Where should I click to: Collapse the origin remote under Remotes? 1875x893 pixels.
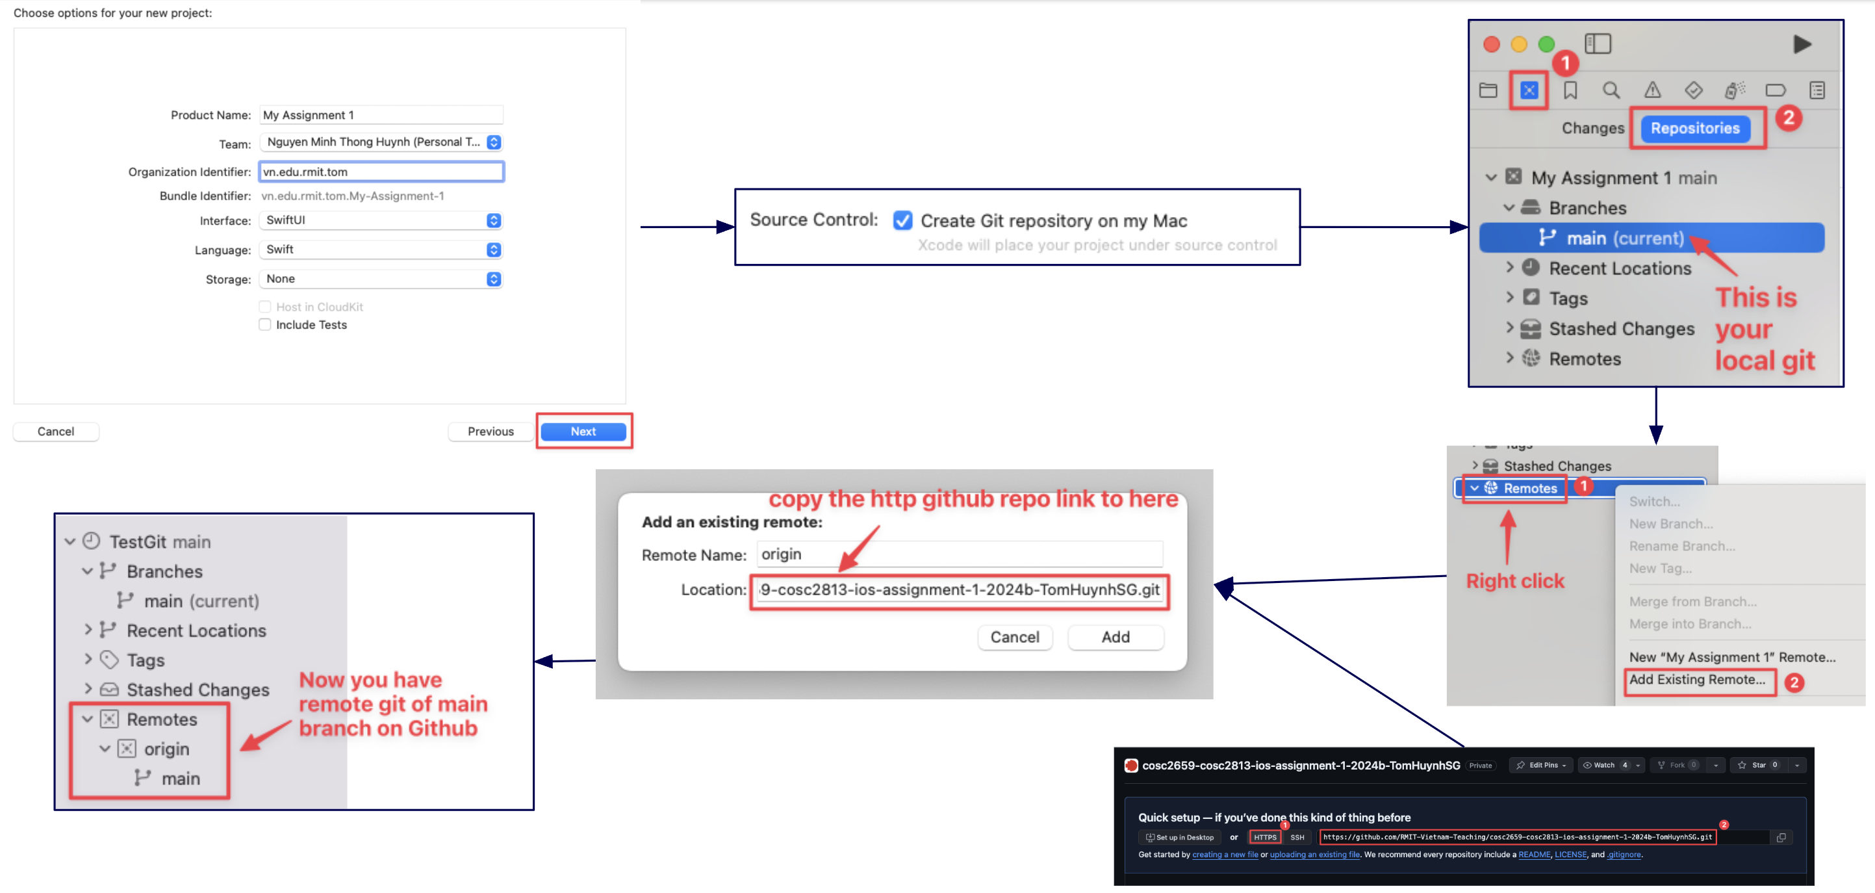(x=104, y=749)
